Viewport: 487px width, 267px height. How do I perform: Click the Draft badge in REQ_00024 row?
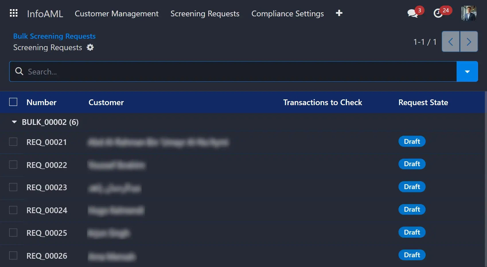[412, 209]
